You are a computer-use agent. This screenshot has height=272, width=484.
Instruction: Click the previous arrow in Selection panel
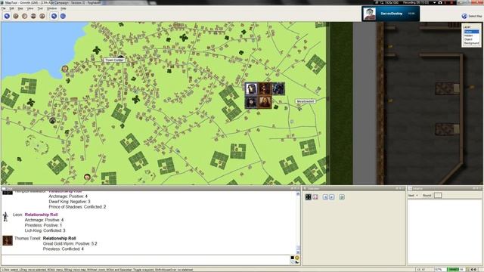[325, 196]
